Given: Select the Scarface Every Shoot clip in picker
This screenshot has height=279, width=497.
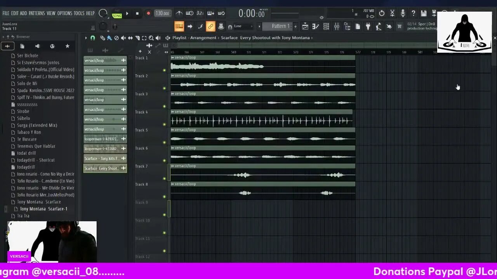Looking at the screenshot, I should pos(105,168).
